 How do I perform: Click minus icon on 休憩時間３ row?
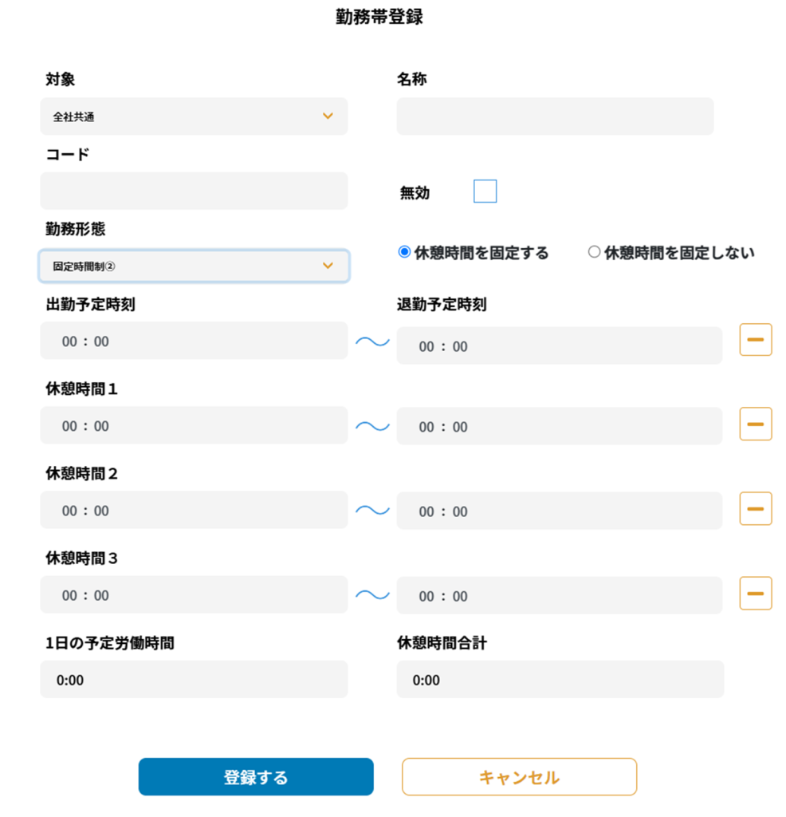(x=755, y=593)
